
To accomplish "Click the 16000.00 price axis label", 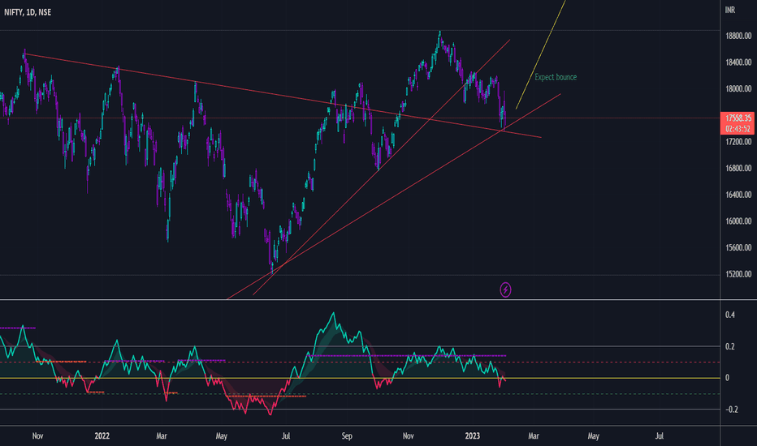I will coord(738,221).
